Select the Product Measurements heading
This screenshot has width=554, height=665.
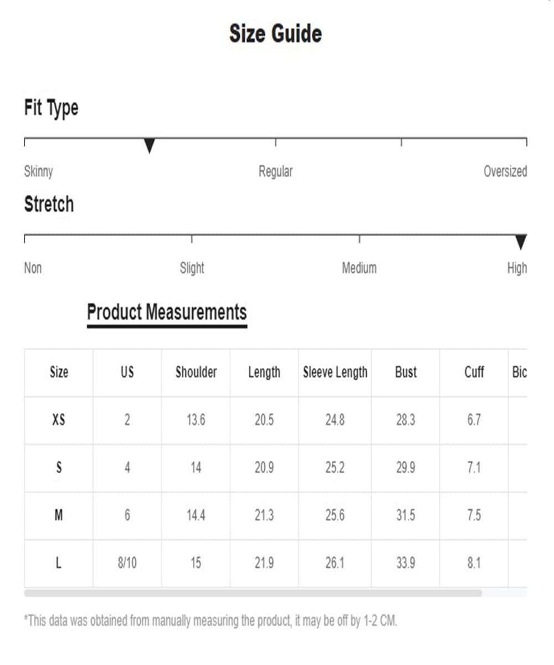[167, 312]
